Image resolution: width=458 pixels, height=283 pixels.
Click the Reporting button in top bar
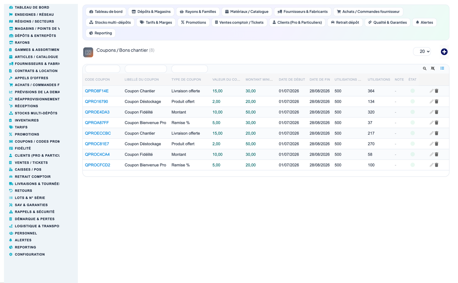100,33
